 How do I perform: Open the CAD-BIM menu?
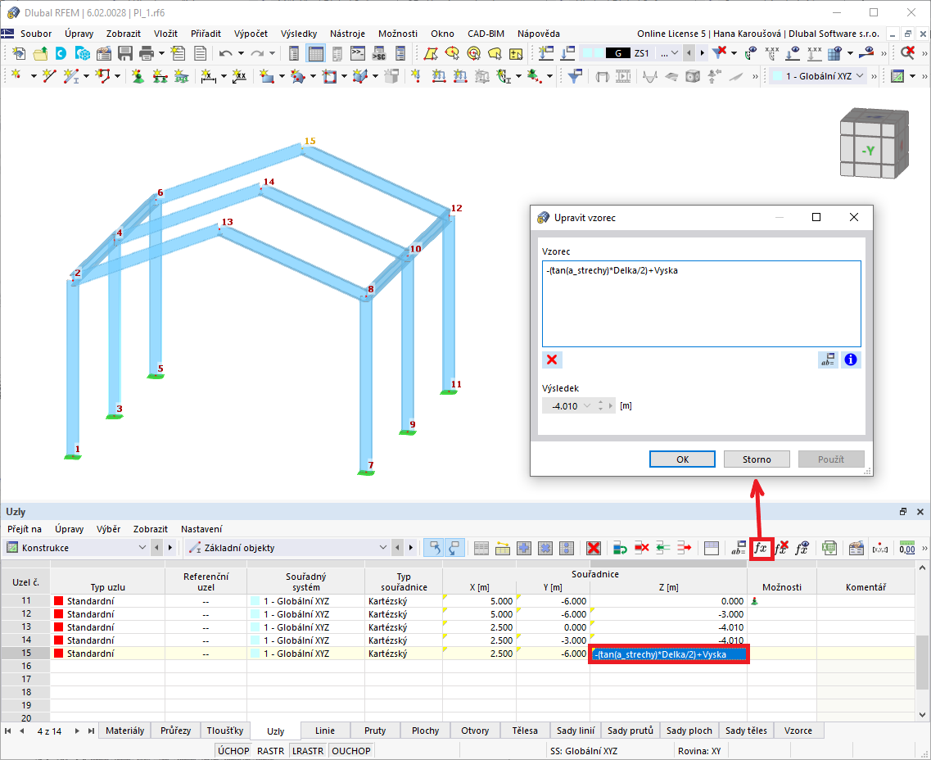[486, 34]
